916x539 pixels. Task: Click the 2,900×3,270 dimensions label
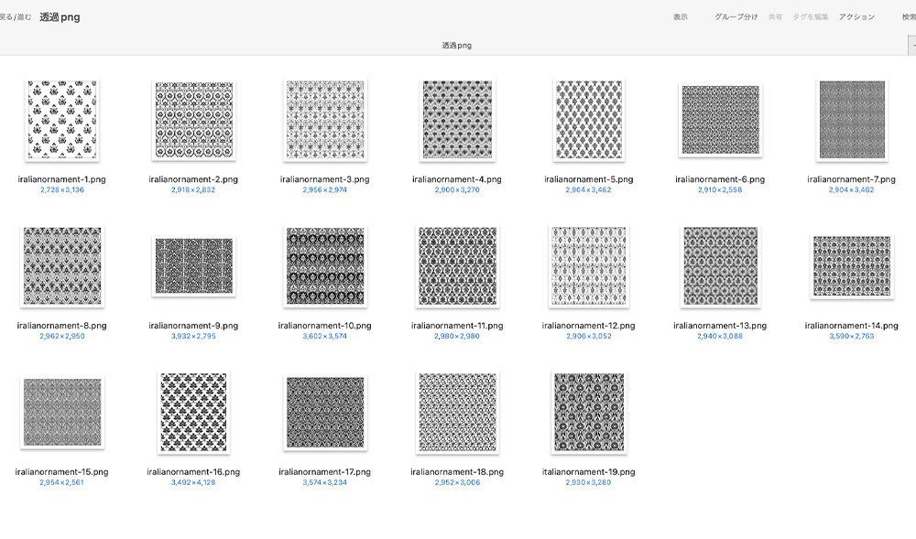(x=457, y=189)
